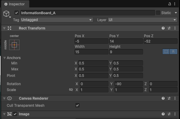The width and height of the screenshot is (180, 119).
Task: Toggle Raw edit mode R button
Action: (173, 52)
